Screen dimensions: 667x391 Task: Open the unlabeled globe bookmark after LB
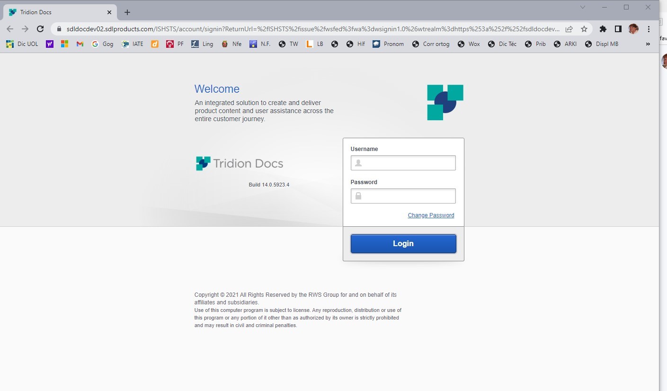click(x=335, y=44)
